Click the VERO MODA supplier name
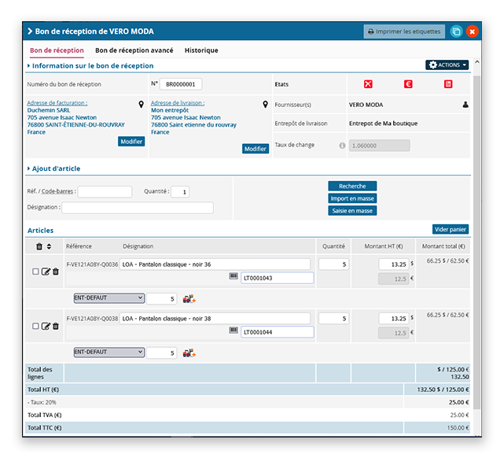This screenshot has height=458, width=504. point(366,105)
